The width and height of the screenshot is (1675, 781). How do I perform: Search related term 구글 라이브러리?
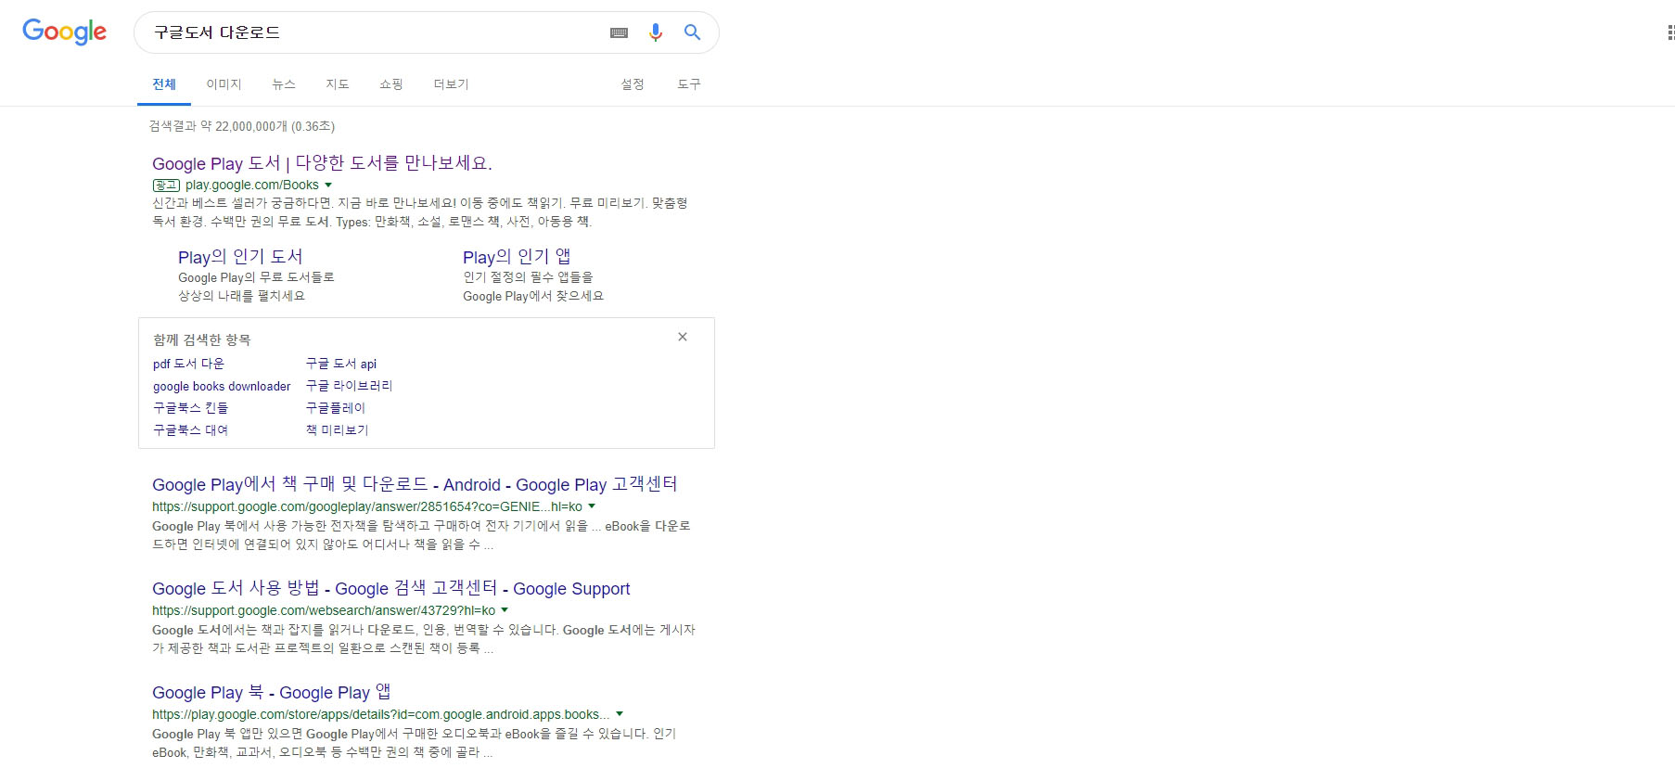click(349, 386)
